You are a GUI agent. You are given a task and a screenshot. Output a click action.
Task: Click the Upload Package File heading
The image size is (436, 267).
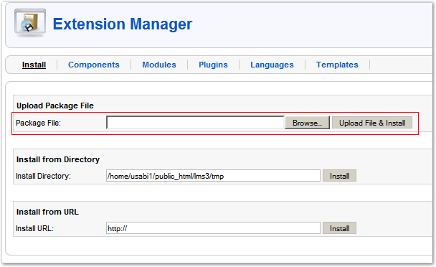point(55,106)
